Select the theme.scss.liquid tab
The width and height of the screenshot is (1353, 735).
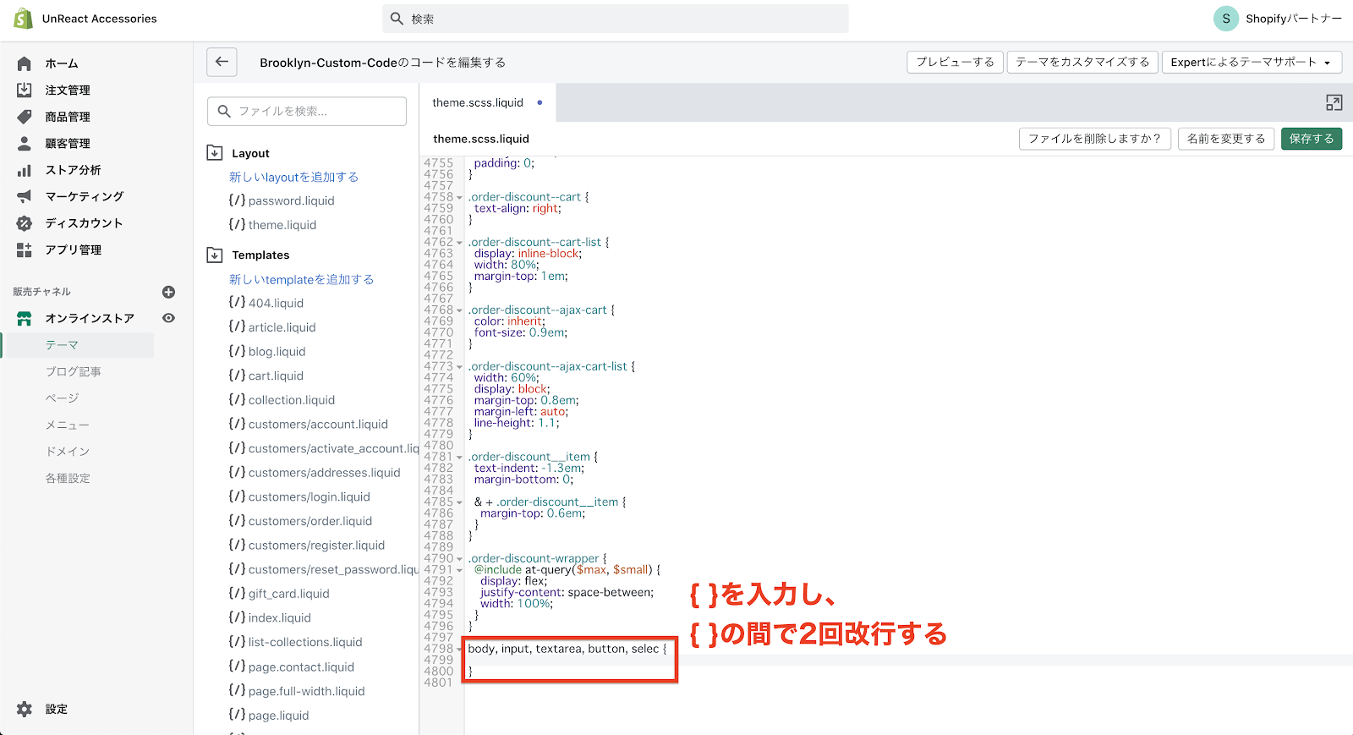tap(478, 103)
